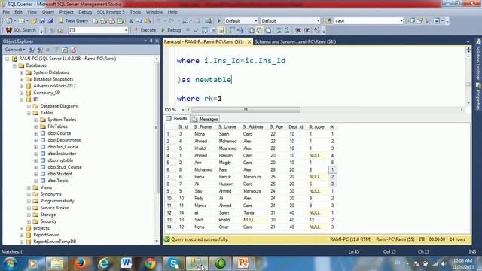Switch to the Schema and Synonym query tab

(x=295, y=42)
